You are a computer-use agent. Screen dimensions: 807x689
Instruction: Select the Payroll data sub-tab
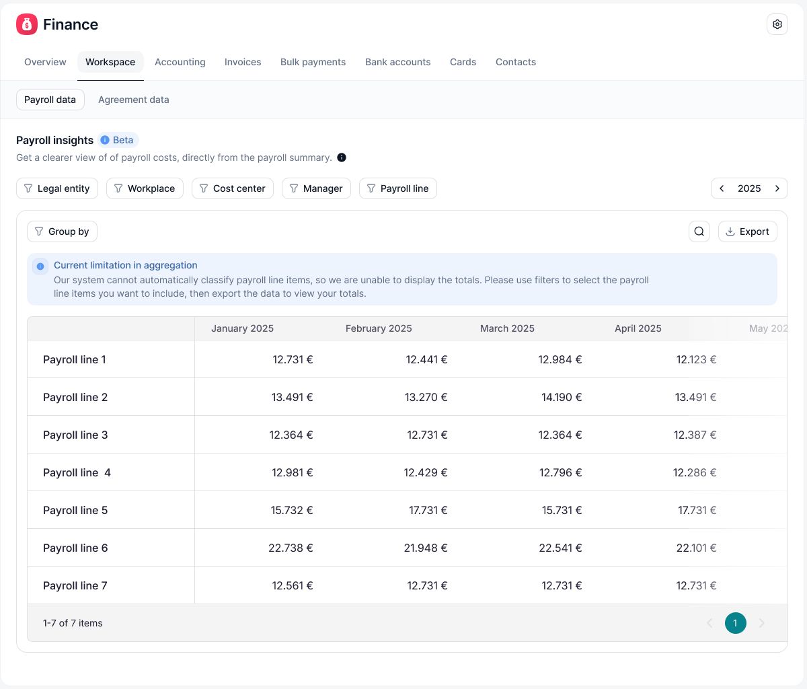(x=50, y=100)
